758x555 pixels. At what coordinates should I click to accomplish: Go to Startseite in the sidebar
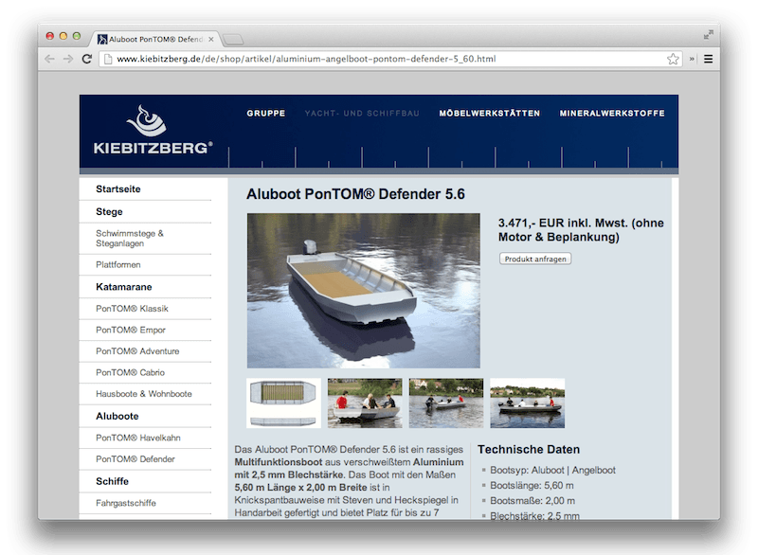(x=117, y=189)
